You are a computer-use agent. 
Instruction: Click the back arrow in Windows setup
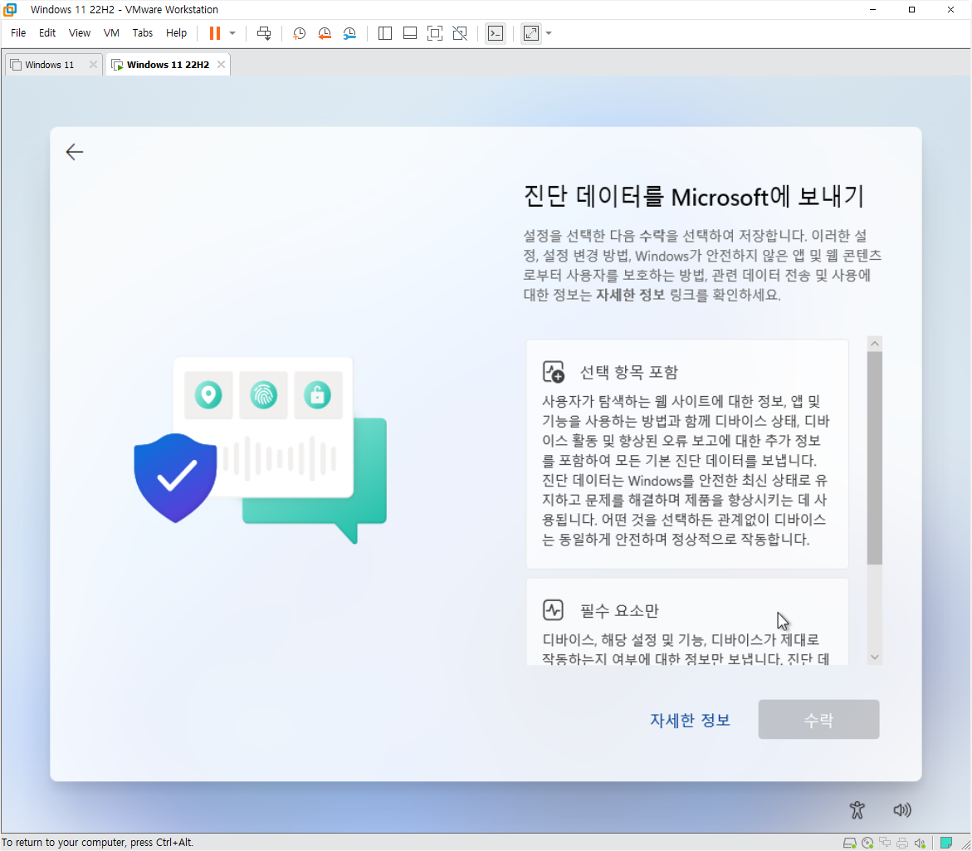(75, 152)
